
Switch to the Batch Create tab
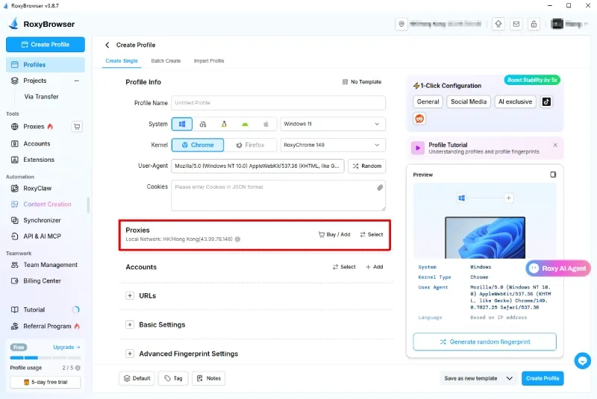[166, 61]
